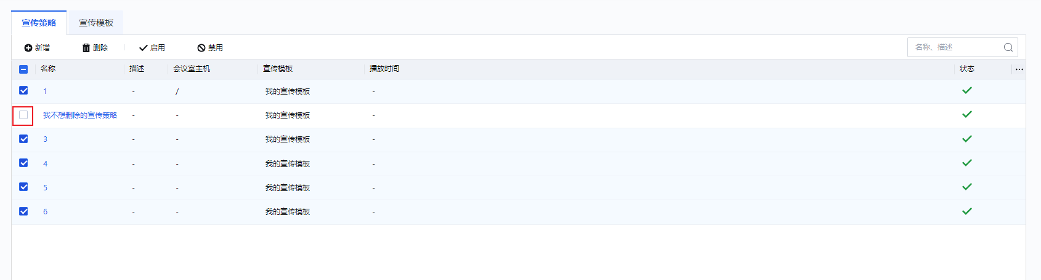The height and width of the screenshot is (280, 1041).
Task: Open the strategy named 4
Action: coord(45,164)
